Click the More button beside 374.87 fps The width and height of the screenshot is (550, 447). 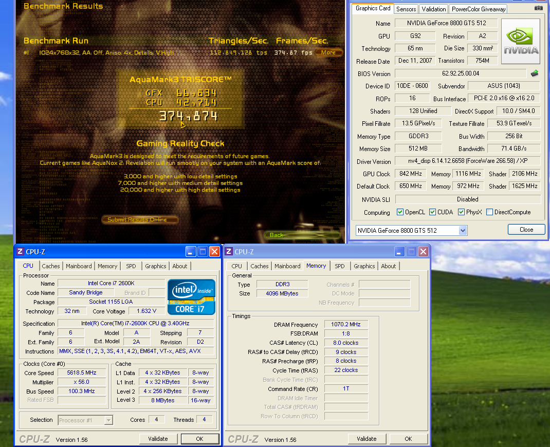pos(328,52)
